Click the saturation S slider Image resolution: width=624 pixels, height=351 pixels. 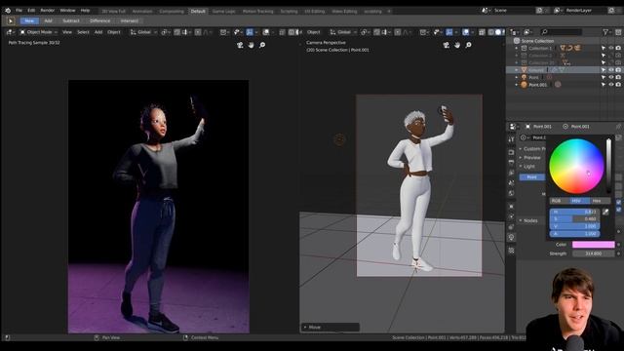click(x=574, y=218)
